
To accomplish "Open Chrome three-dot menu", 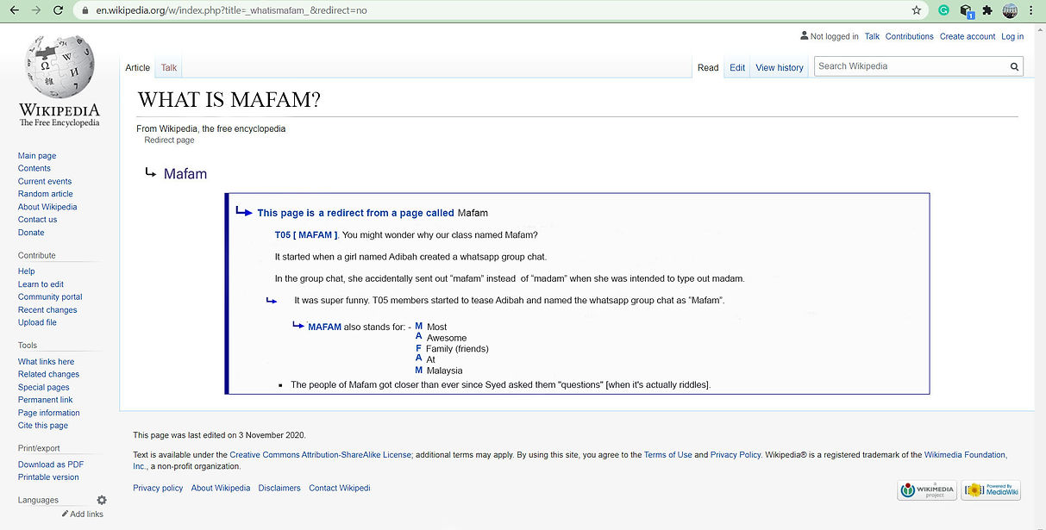I will point(1031,10).
